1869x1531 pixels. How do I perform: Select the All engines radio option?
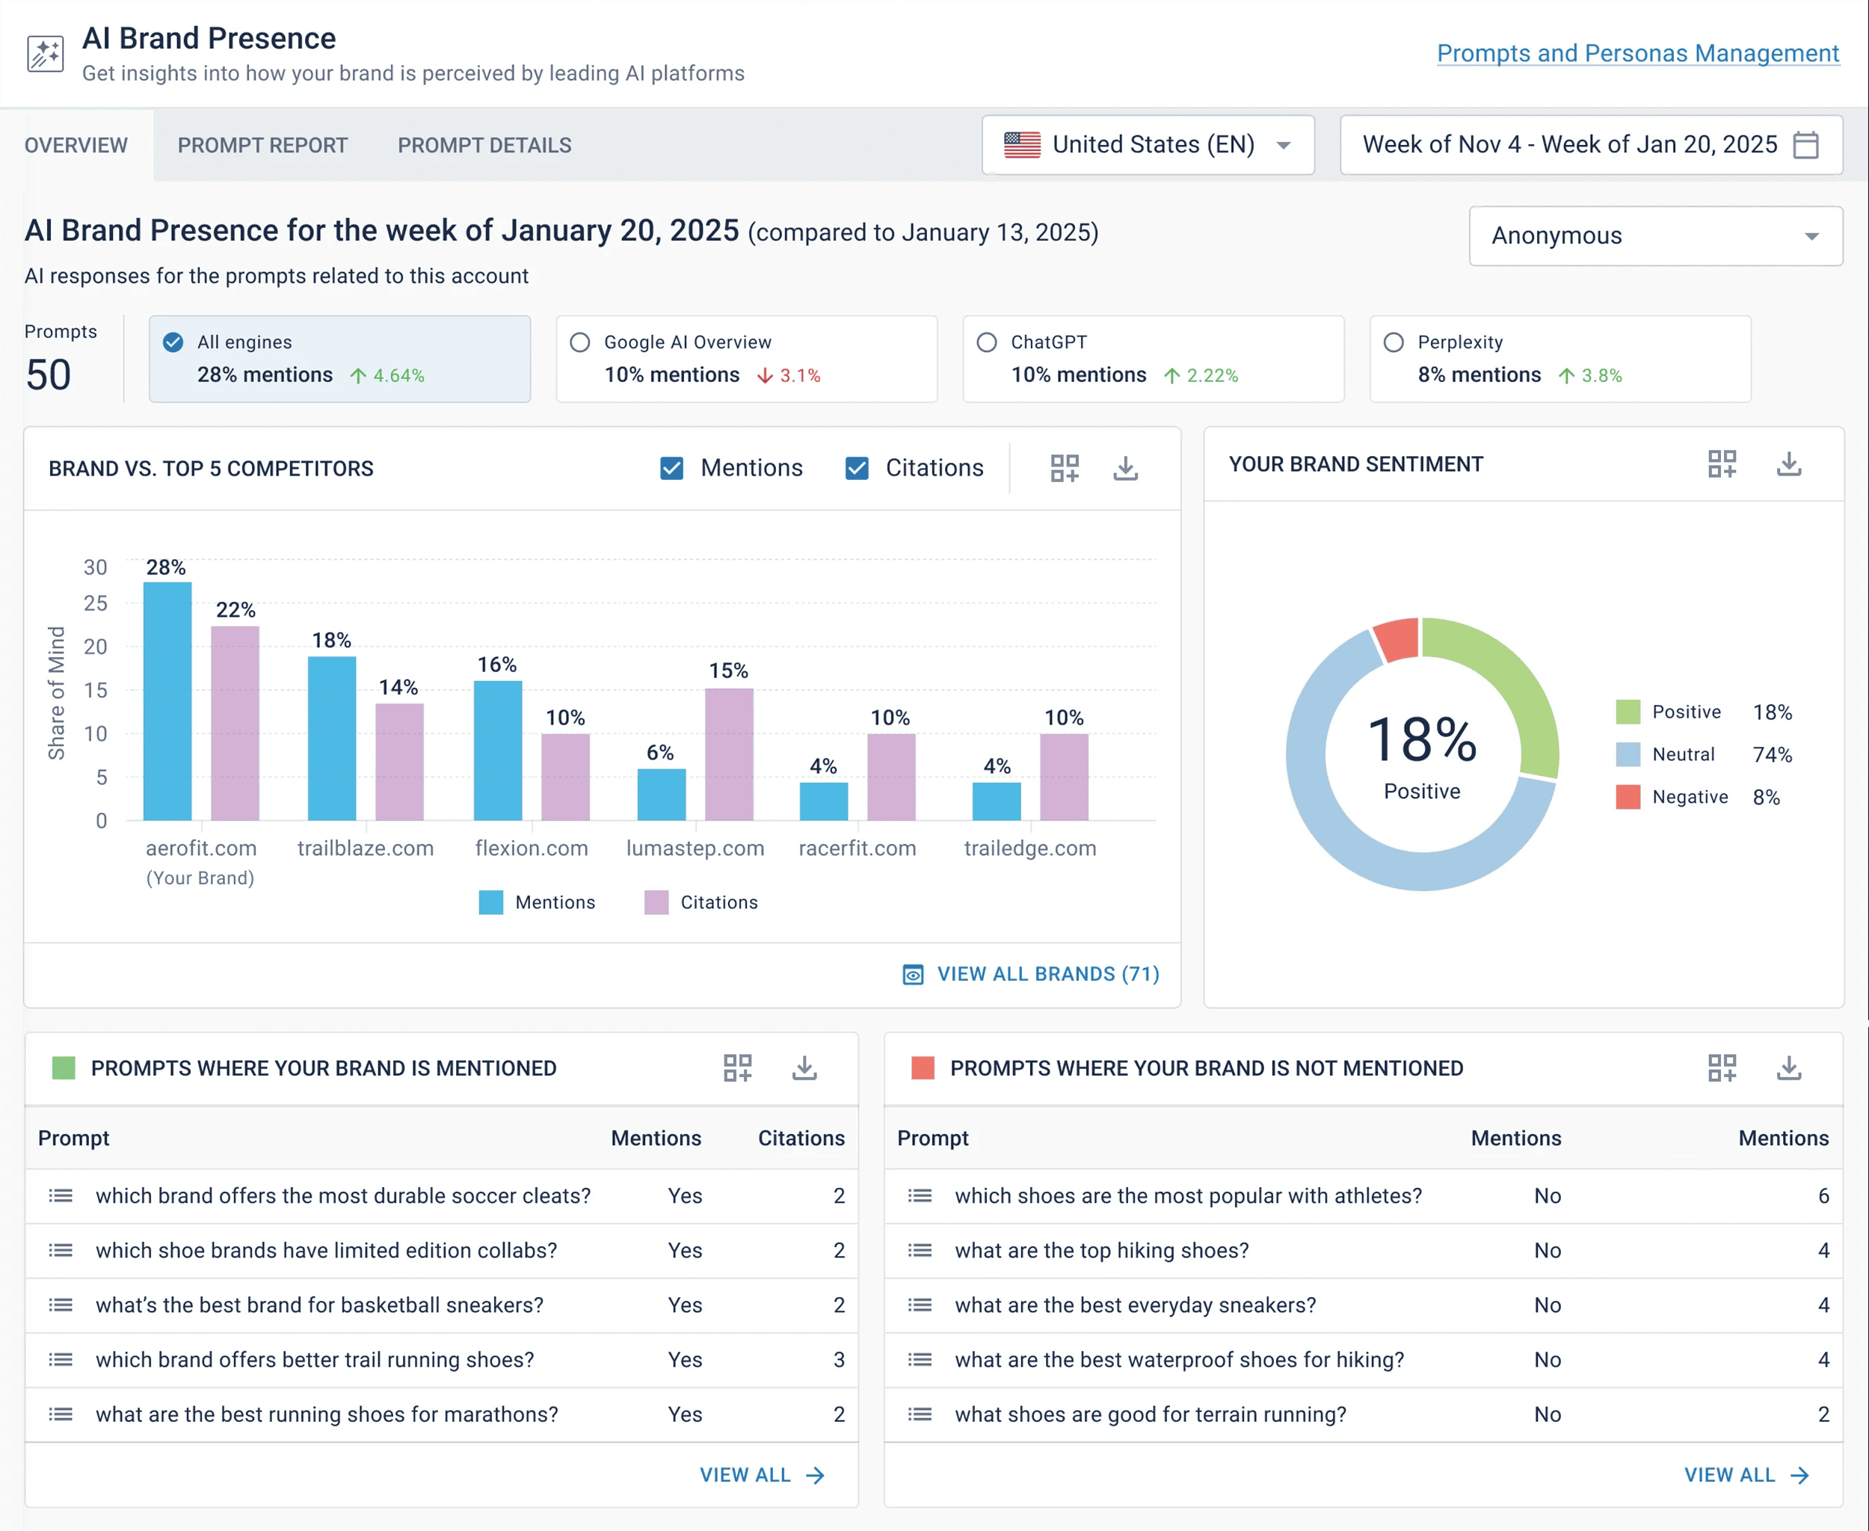[173, 342]
